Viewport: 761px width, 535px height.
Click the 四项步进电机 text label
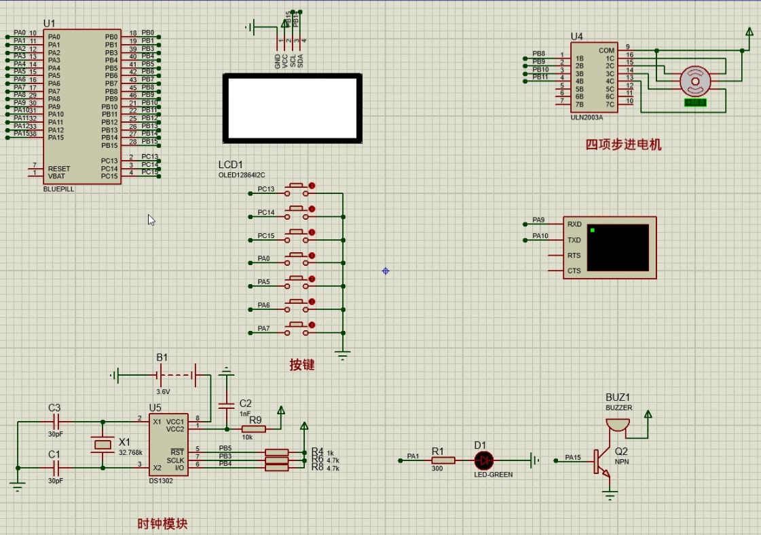[x=623, y=144]
